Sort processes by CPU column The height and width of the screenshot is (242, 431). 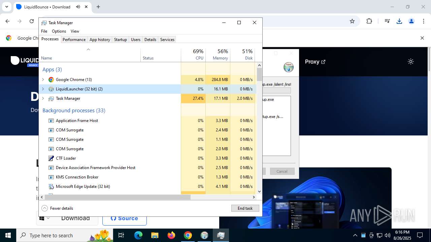[x=193, y=55]
